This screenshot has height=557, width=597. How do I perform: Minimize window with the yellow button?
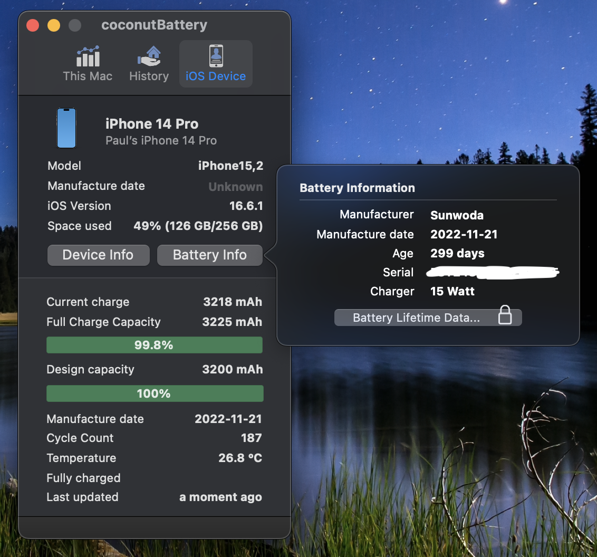point(54,25)
